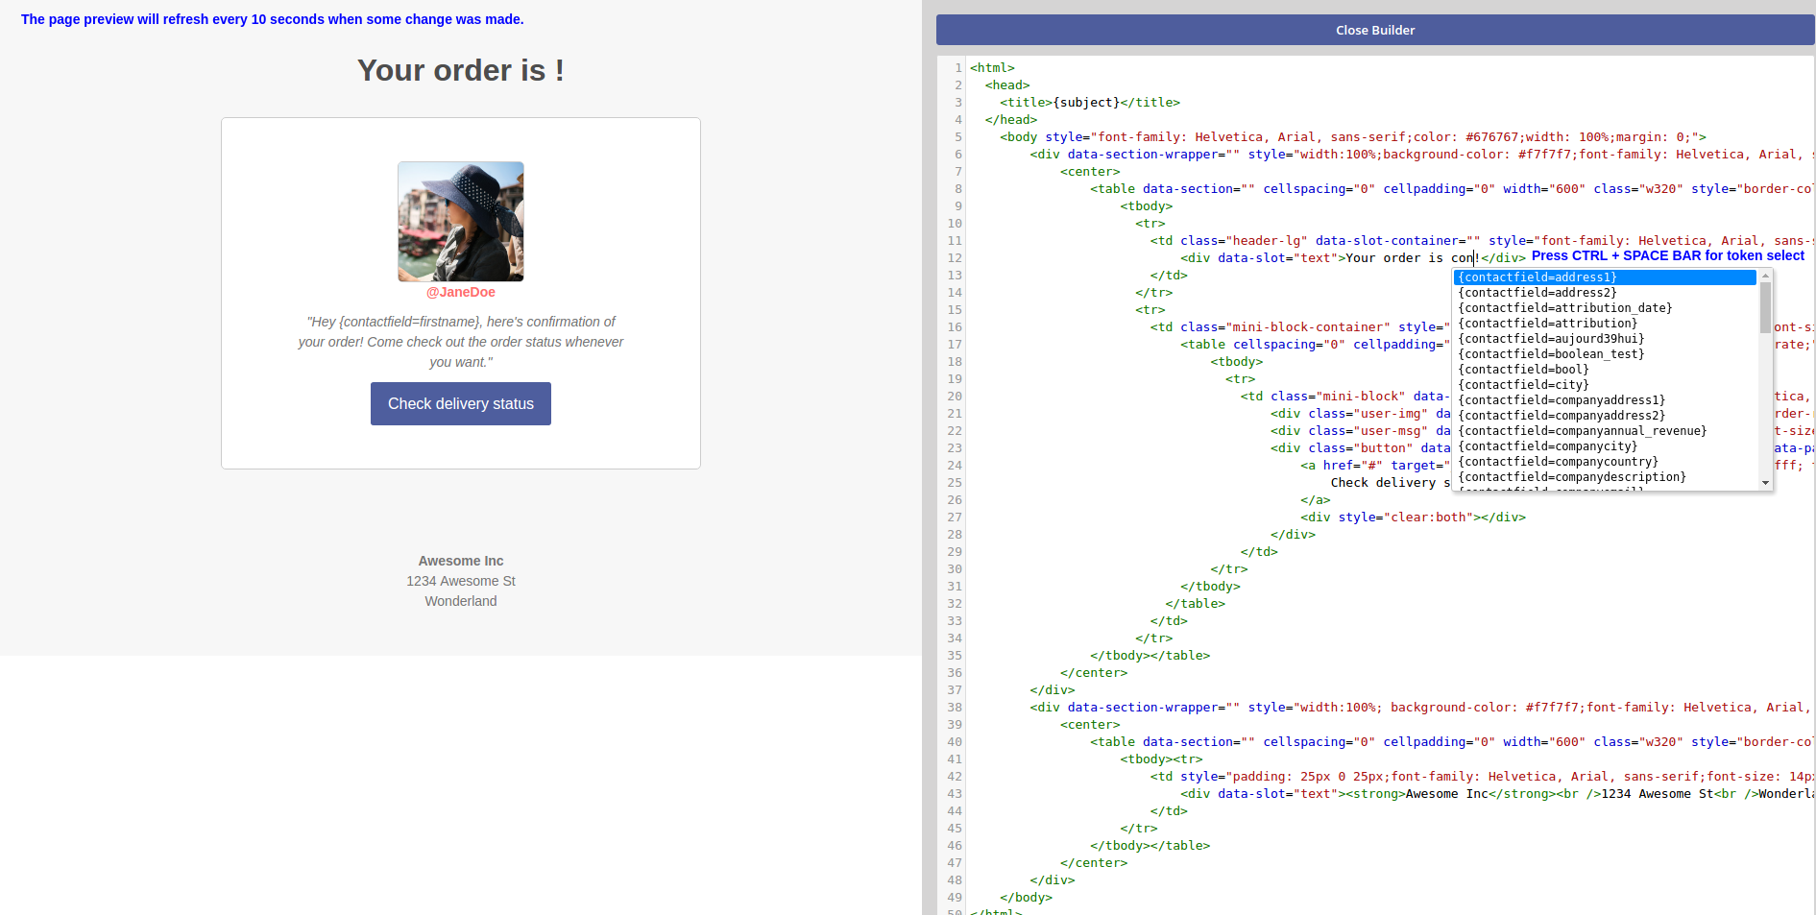Click the woman-in-hat profile photo

pos(461,221)
